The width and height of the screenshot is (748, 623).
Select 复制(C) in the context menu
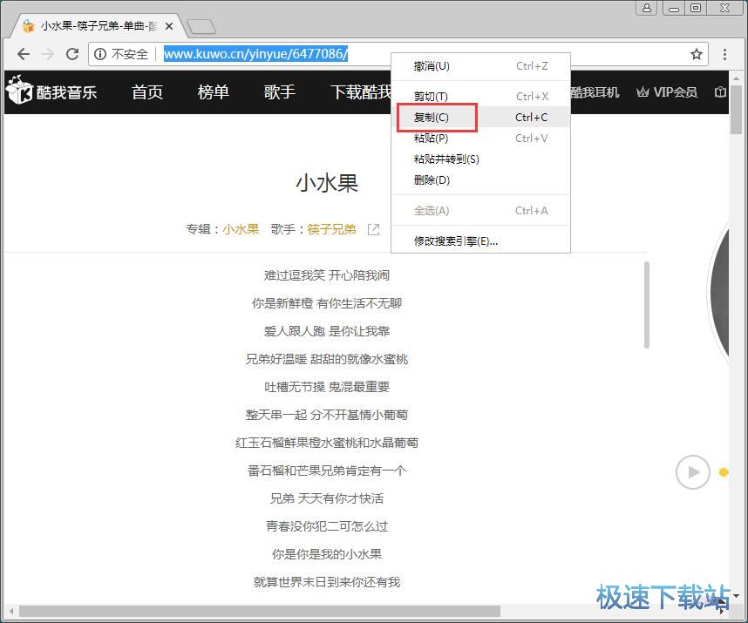[x=432, y=118]
